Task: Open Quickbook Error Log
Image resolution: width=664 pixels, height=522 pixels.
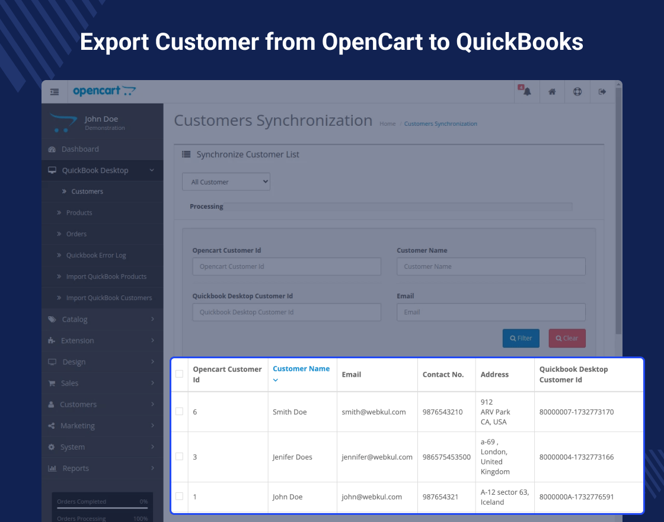Action: tap(103, 255)
